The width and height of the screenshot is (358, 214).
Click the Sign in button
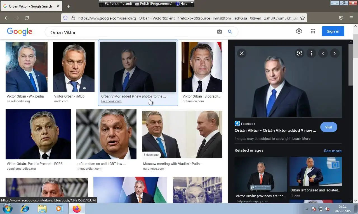(333, 31)
